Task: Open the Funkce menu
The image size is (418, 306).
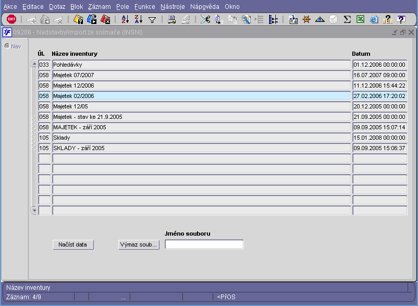Action: coord(145,7)
